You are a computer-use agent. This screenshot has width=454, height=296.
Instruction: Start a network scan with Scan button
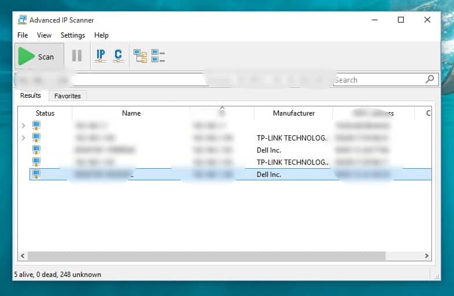[x=37, y=56]
